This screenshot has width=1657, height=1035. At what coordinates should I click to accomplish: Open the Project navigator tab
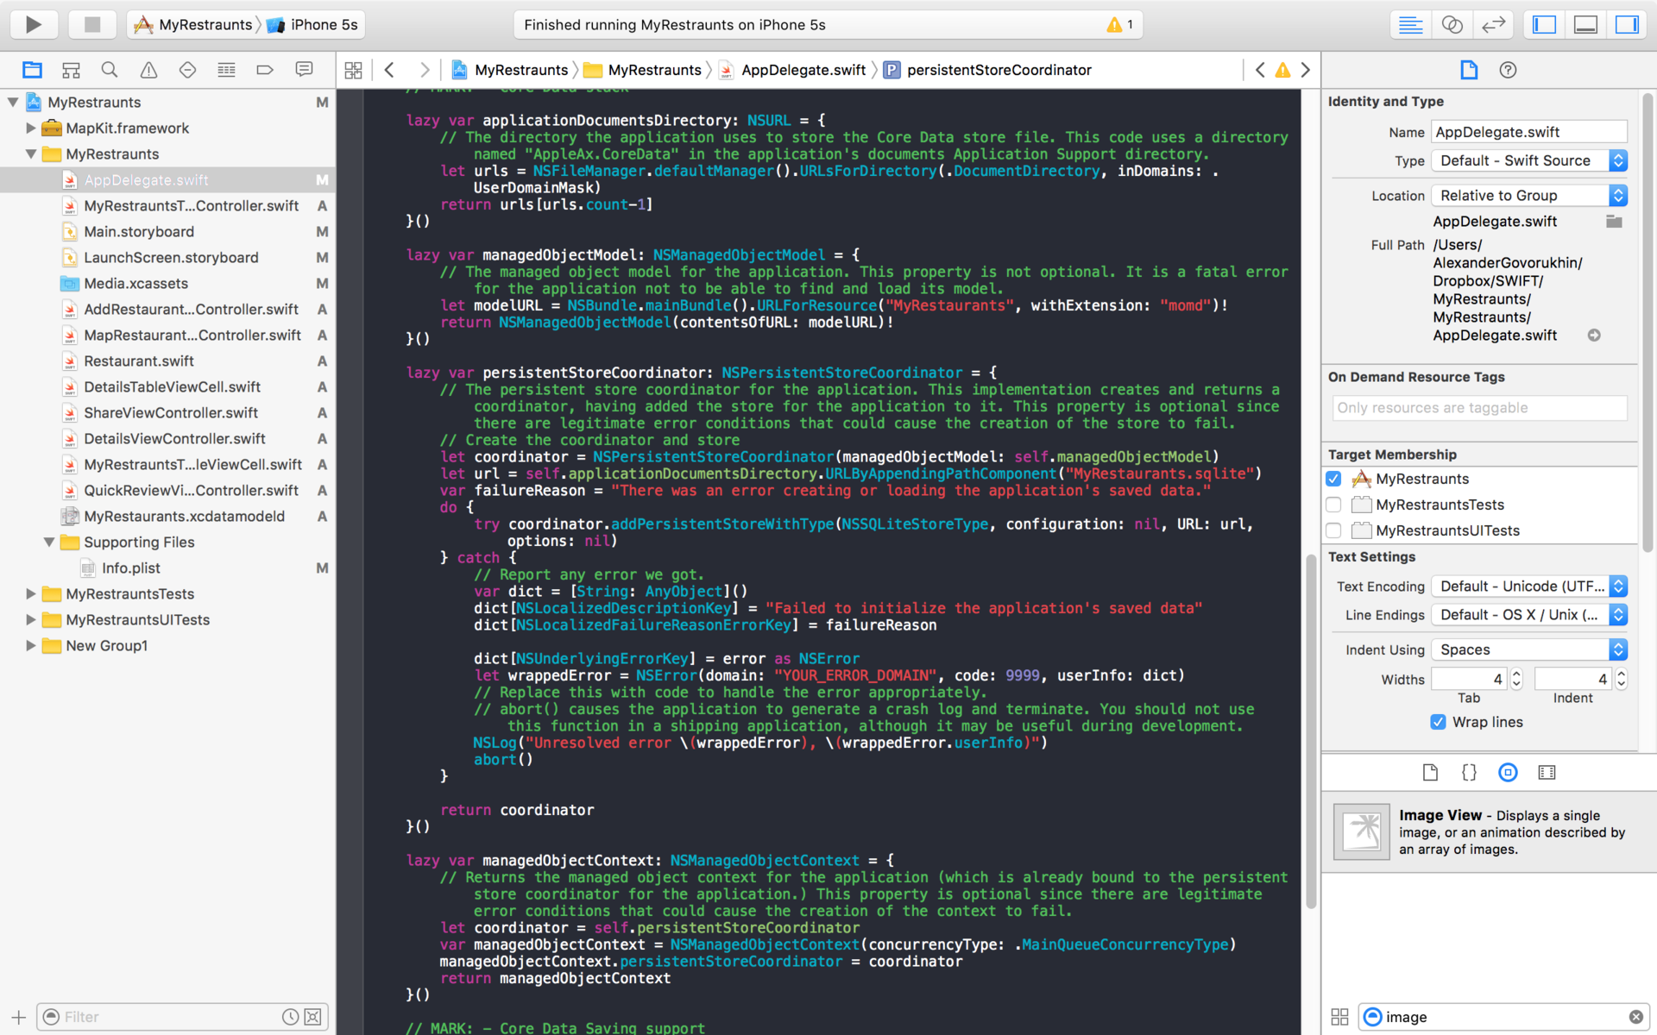pyautogui.click(x=32, y=70)
